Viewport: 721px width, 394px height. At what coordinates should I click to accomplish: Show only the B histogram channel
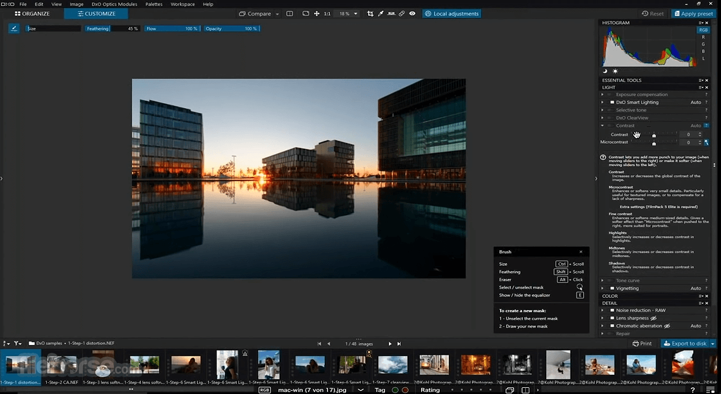(x=703, y=51)
